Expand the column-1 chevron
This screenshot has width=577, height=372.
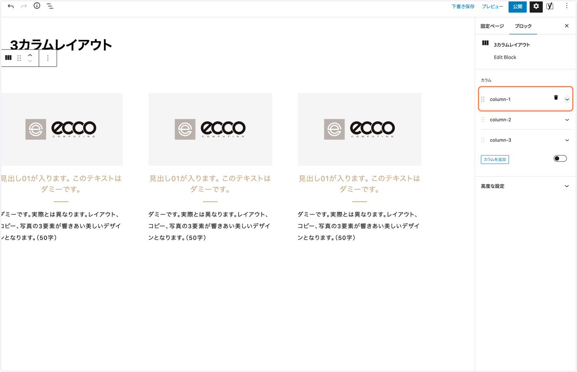567,99
